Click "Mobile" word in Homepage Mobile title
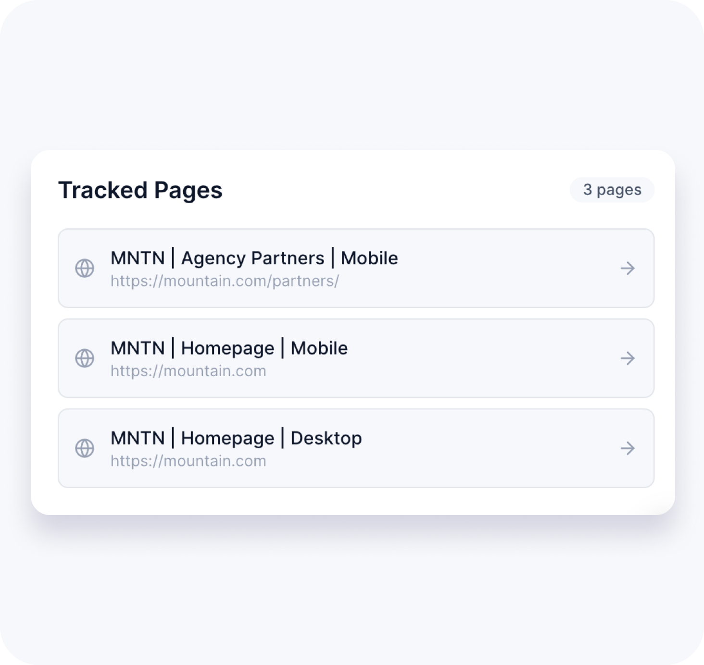Screen dimensions: 704x665 pos(319,348)
